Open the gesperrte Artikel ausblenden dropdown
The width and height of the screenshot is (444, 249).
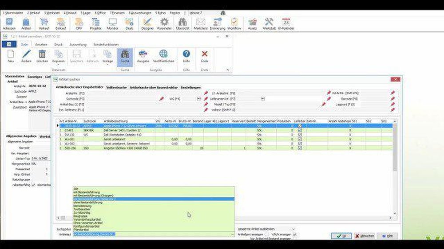pos(293,229)
